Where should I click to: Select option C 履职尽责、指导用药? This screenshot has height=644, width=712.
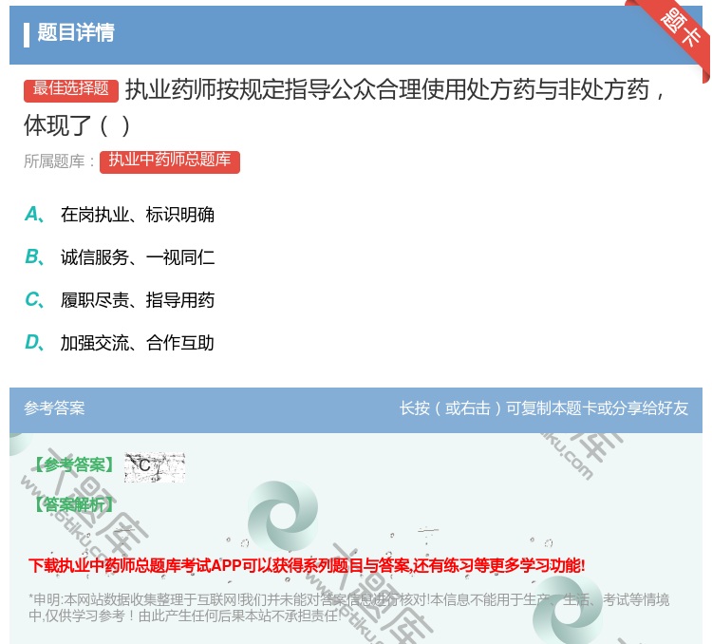point(120,300)
